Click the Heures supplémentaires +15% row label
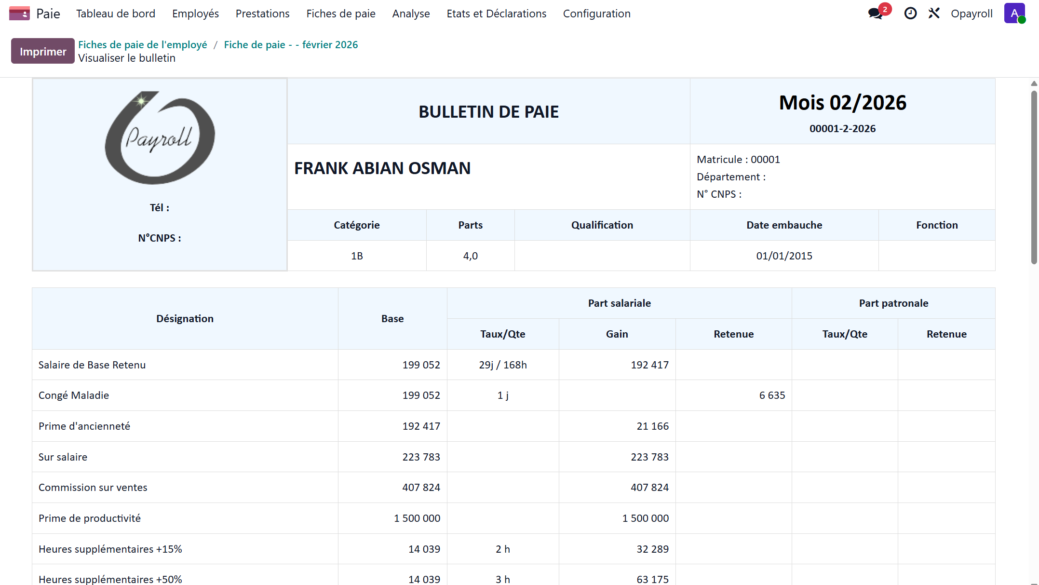 point(110,549)
